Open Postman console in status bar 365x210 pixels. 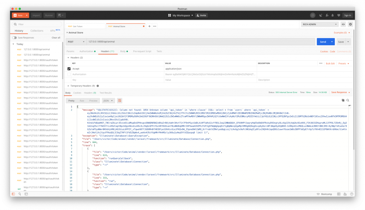pos(26,194)
